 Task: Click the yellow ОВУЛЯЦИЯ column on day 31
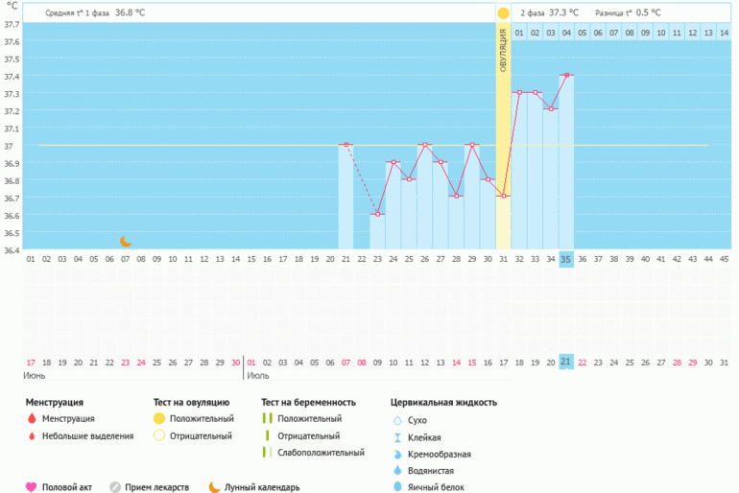click(503, 144)
